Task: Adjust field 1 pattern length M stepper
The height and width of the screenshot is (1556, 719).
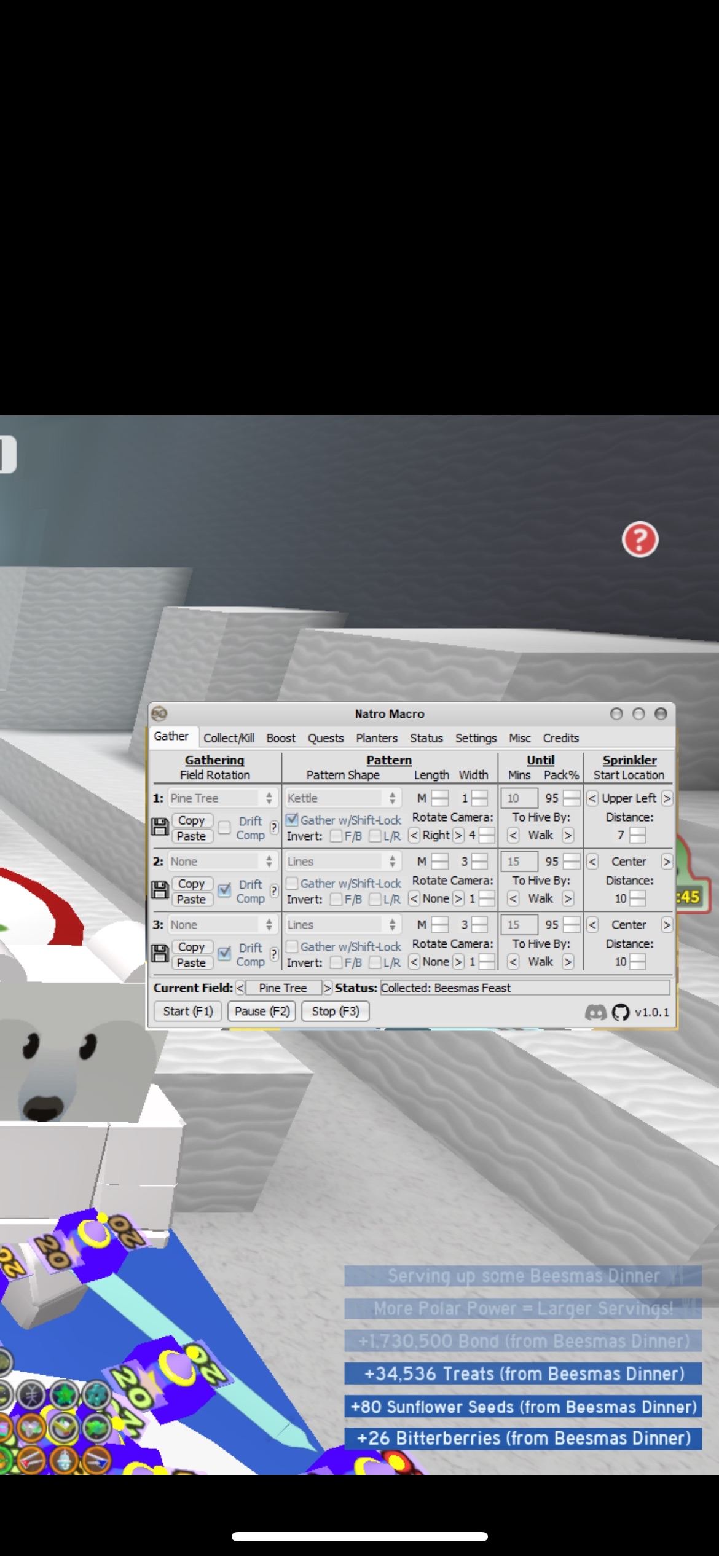Action: point(440,798)
